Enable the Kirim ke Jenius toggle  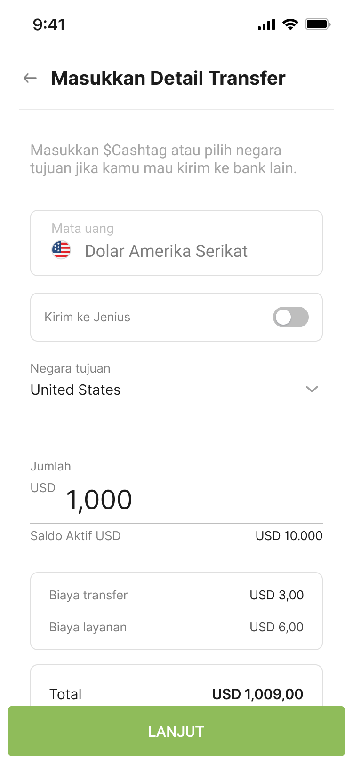tap(291, 317)
